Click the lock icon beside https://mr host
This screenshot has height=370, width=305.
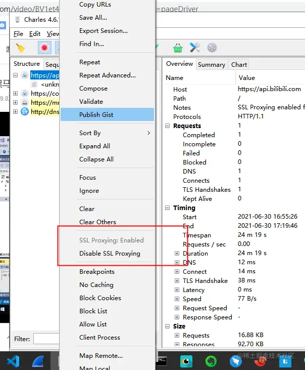point(25,102)
